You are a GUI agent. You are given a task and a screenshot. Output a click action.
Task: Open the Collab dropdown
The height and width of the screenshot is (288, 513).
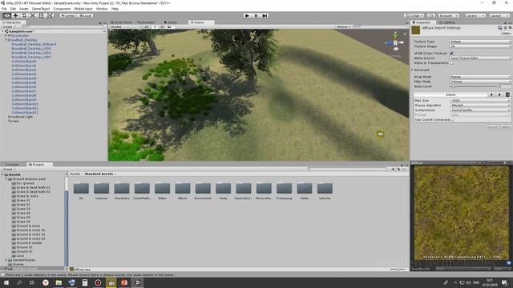pos(414,16)
